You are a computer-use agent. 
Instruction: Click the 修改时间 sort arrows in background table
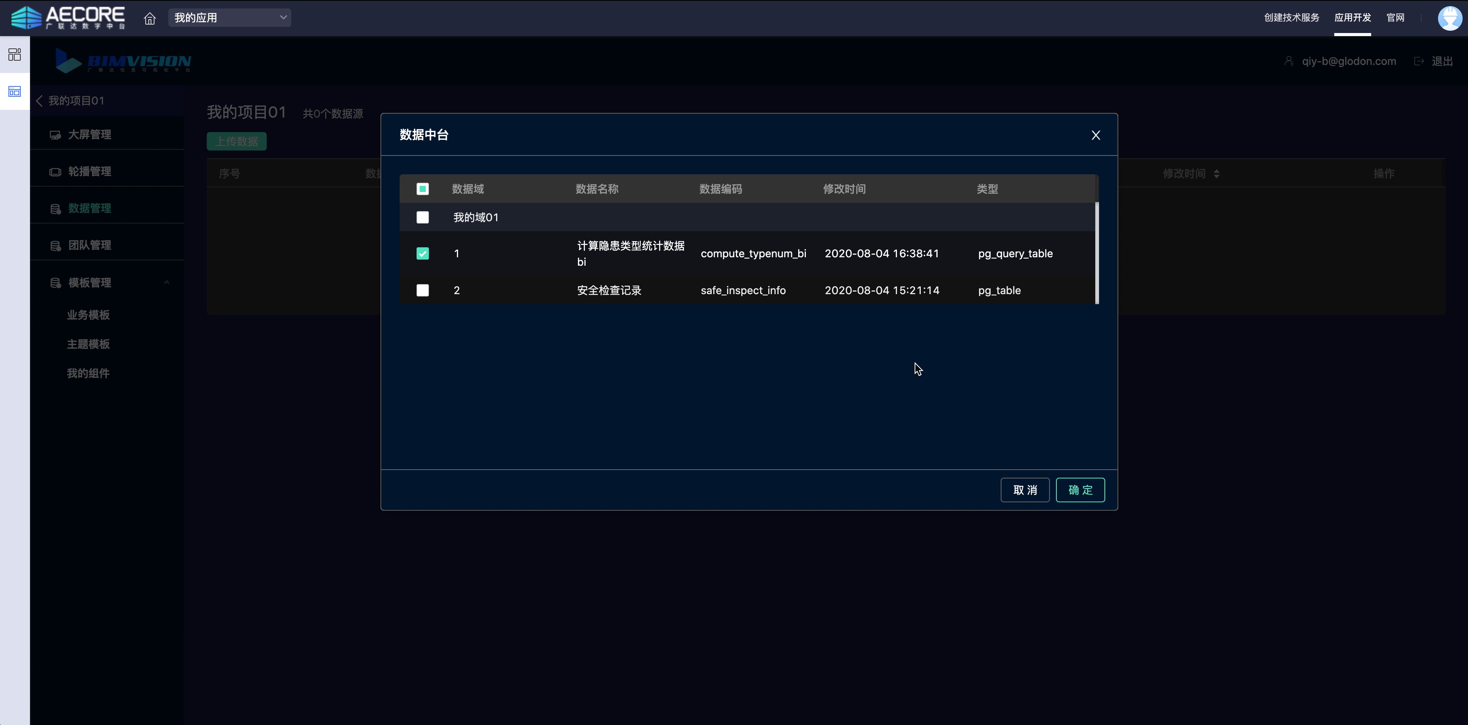tap(1217, 174)
